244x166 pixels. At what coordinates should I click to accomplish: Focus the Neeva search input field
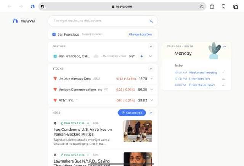(99, 21)
